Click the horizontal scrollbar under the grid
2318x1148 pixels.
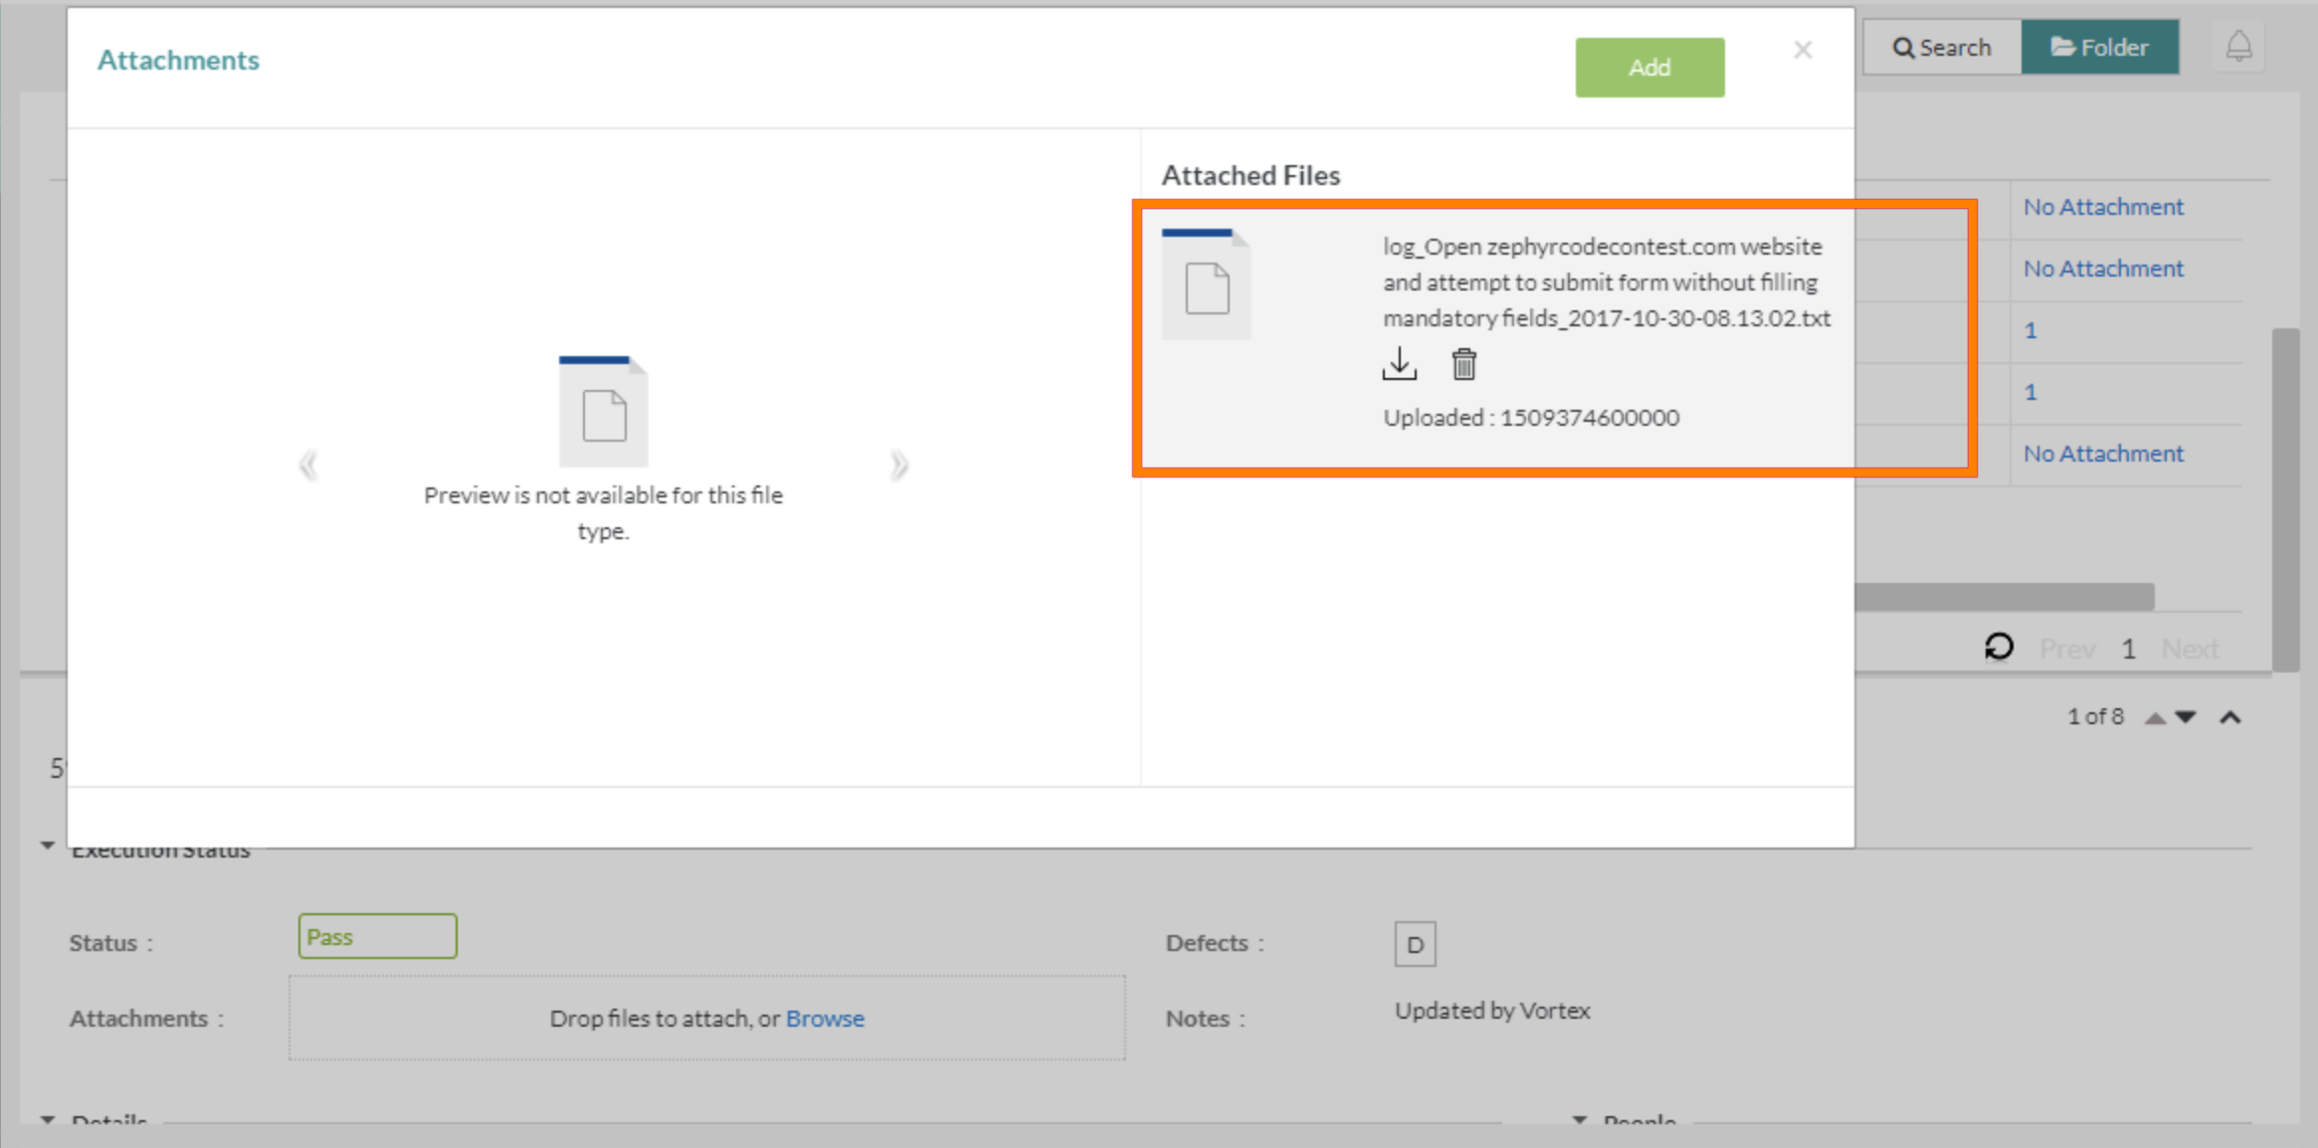point(2004,597)
